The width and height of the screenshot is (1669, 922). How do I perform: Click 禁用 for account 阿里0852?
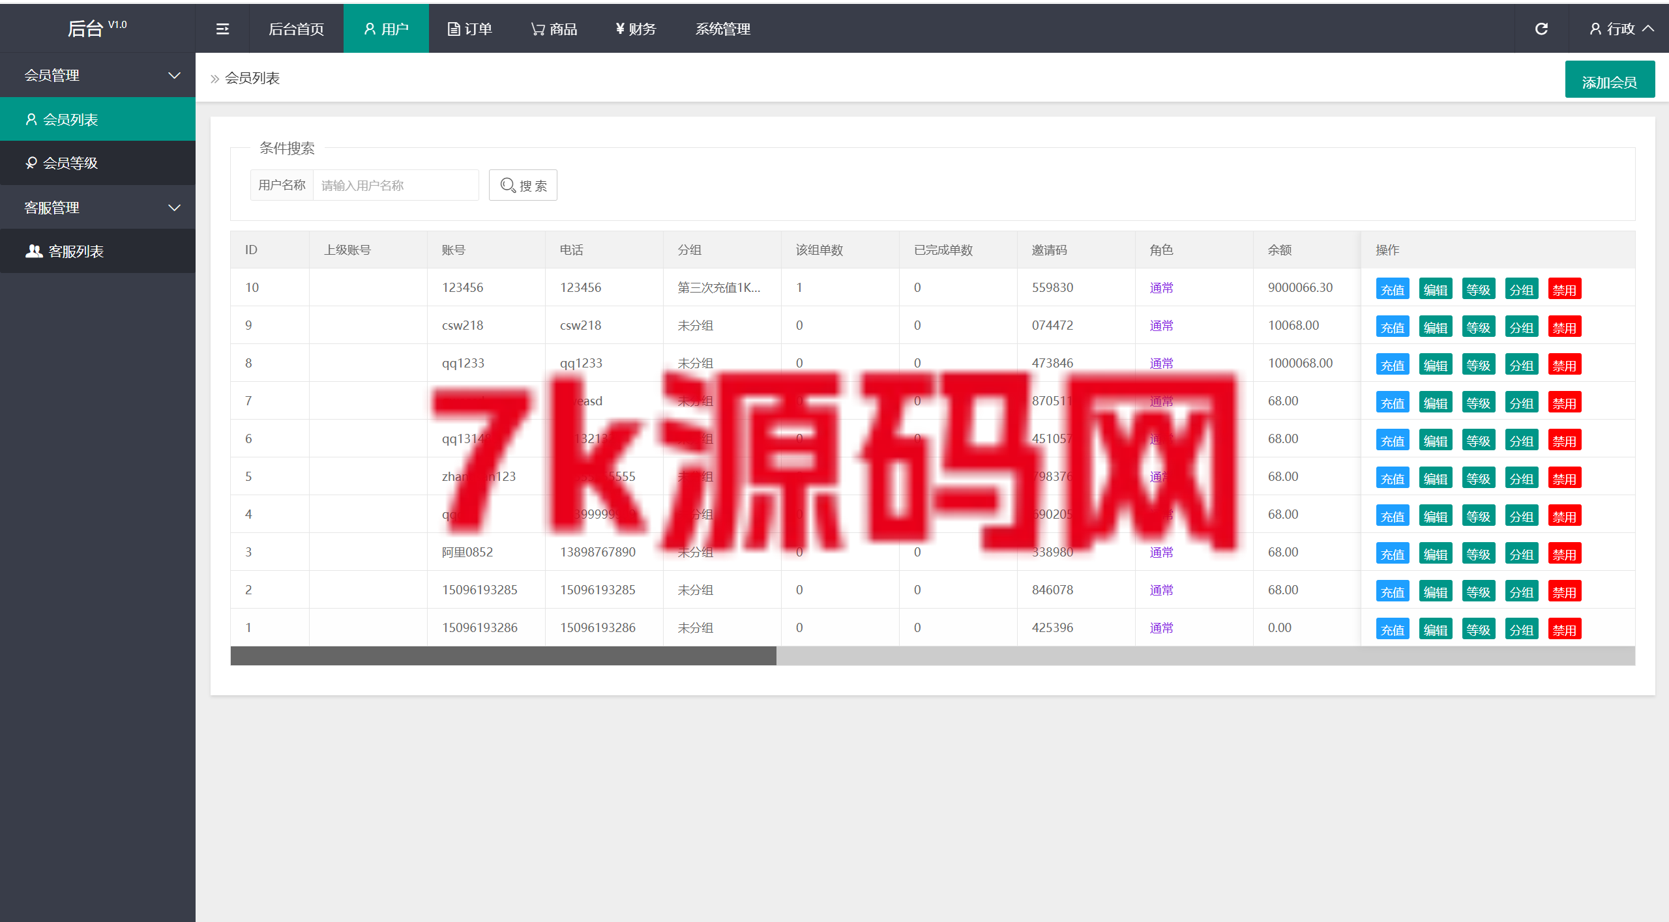coord(1565,554)
